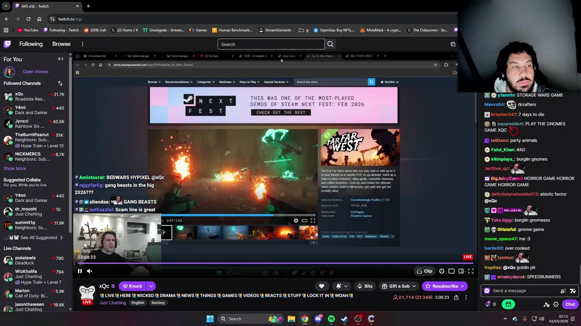Image resolution: width=581 pixels, height=326 pixels.
Task: Go back in the browser
Action: (x=6, y=19)
